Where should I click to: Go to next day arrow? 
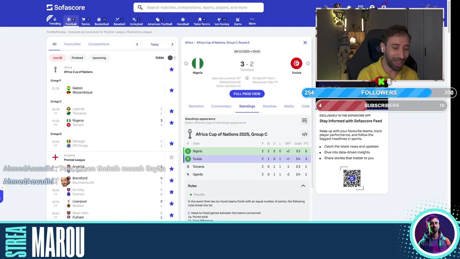pyautogui.click(x=172, y=44)
